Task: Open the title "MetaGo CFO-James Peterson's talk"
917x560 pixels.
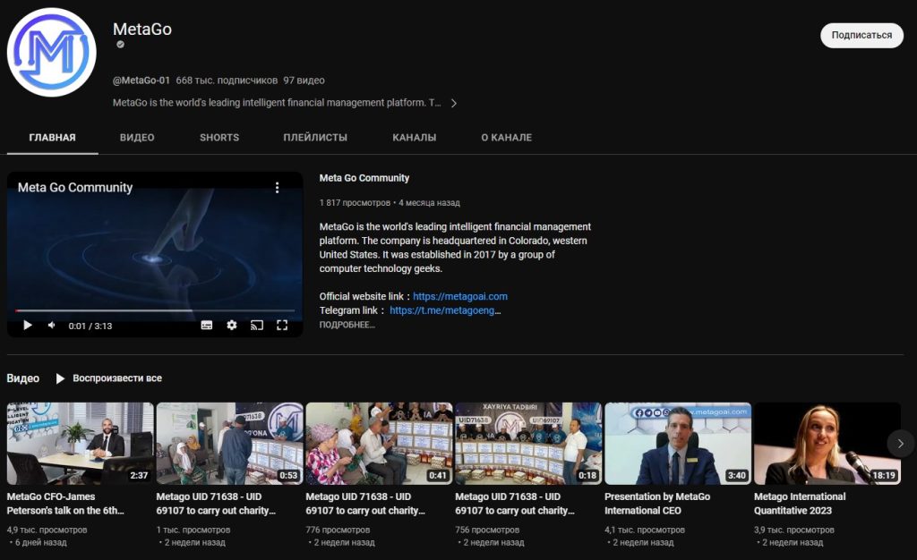Action: pos(65,504)
